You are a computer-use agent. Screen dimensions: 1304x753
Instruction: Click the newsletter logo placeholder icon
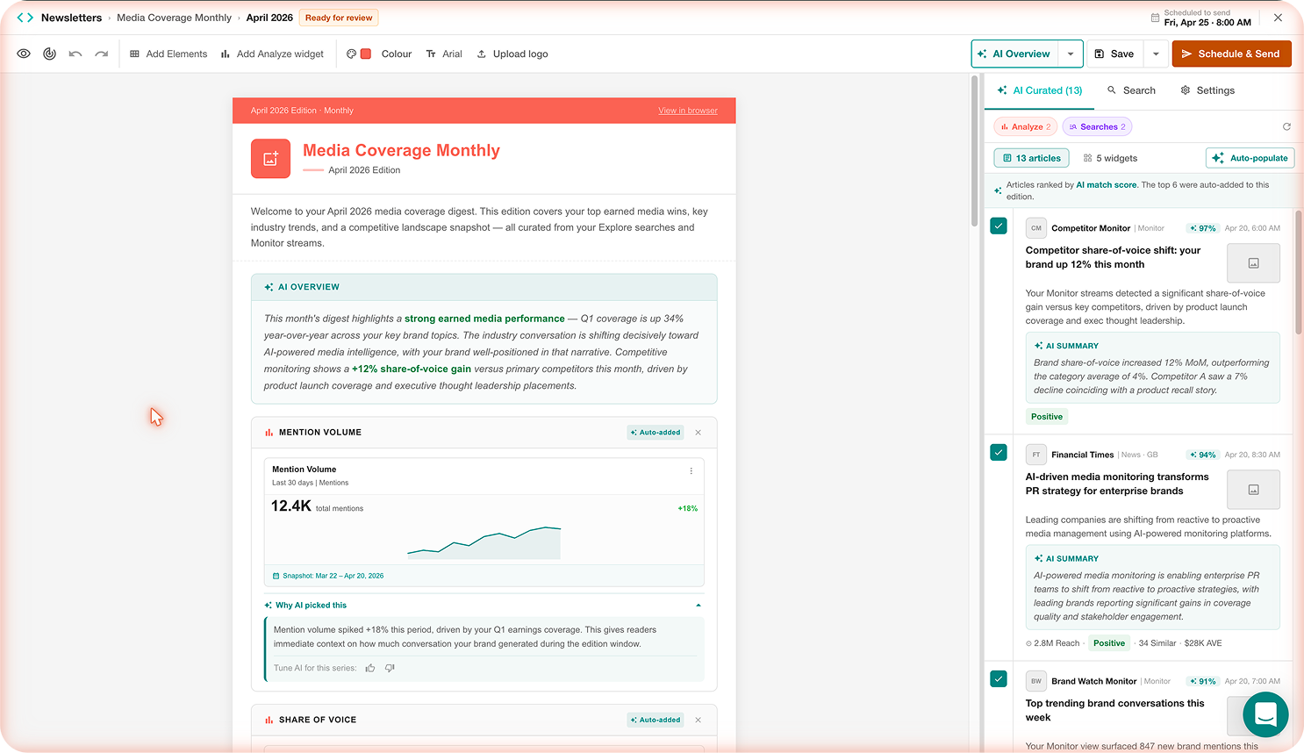pos(270,159)
